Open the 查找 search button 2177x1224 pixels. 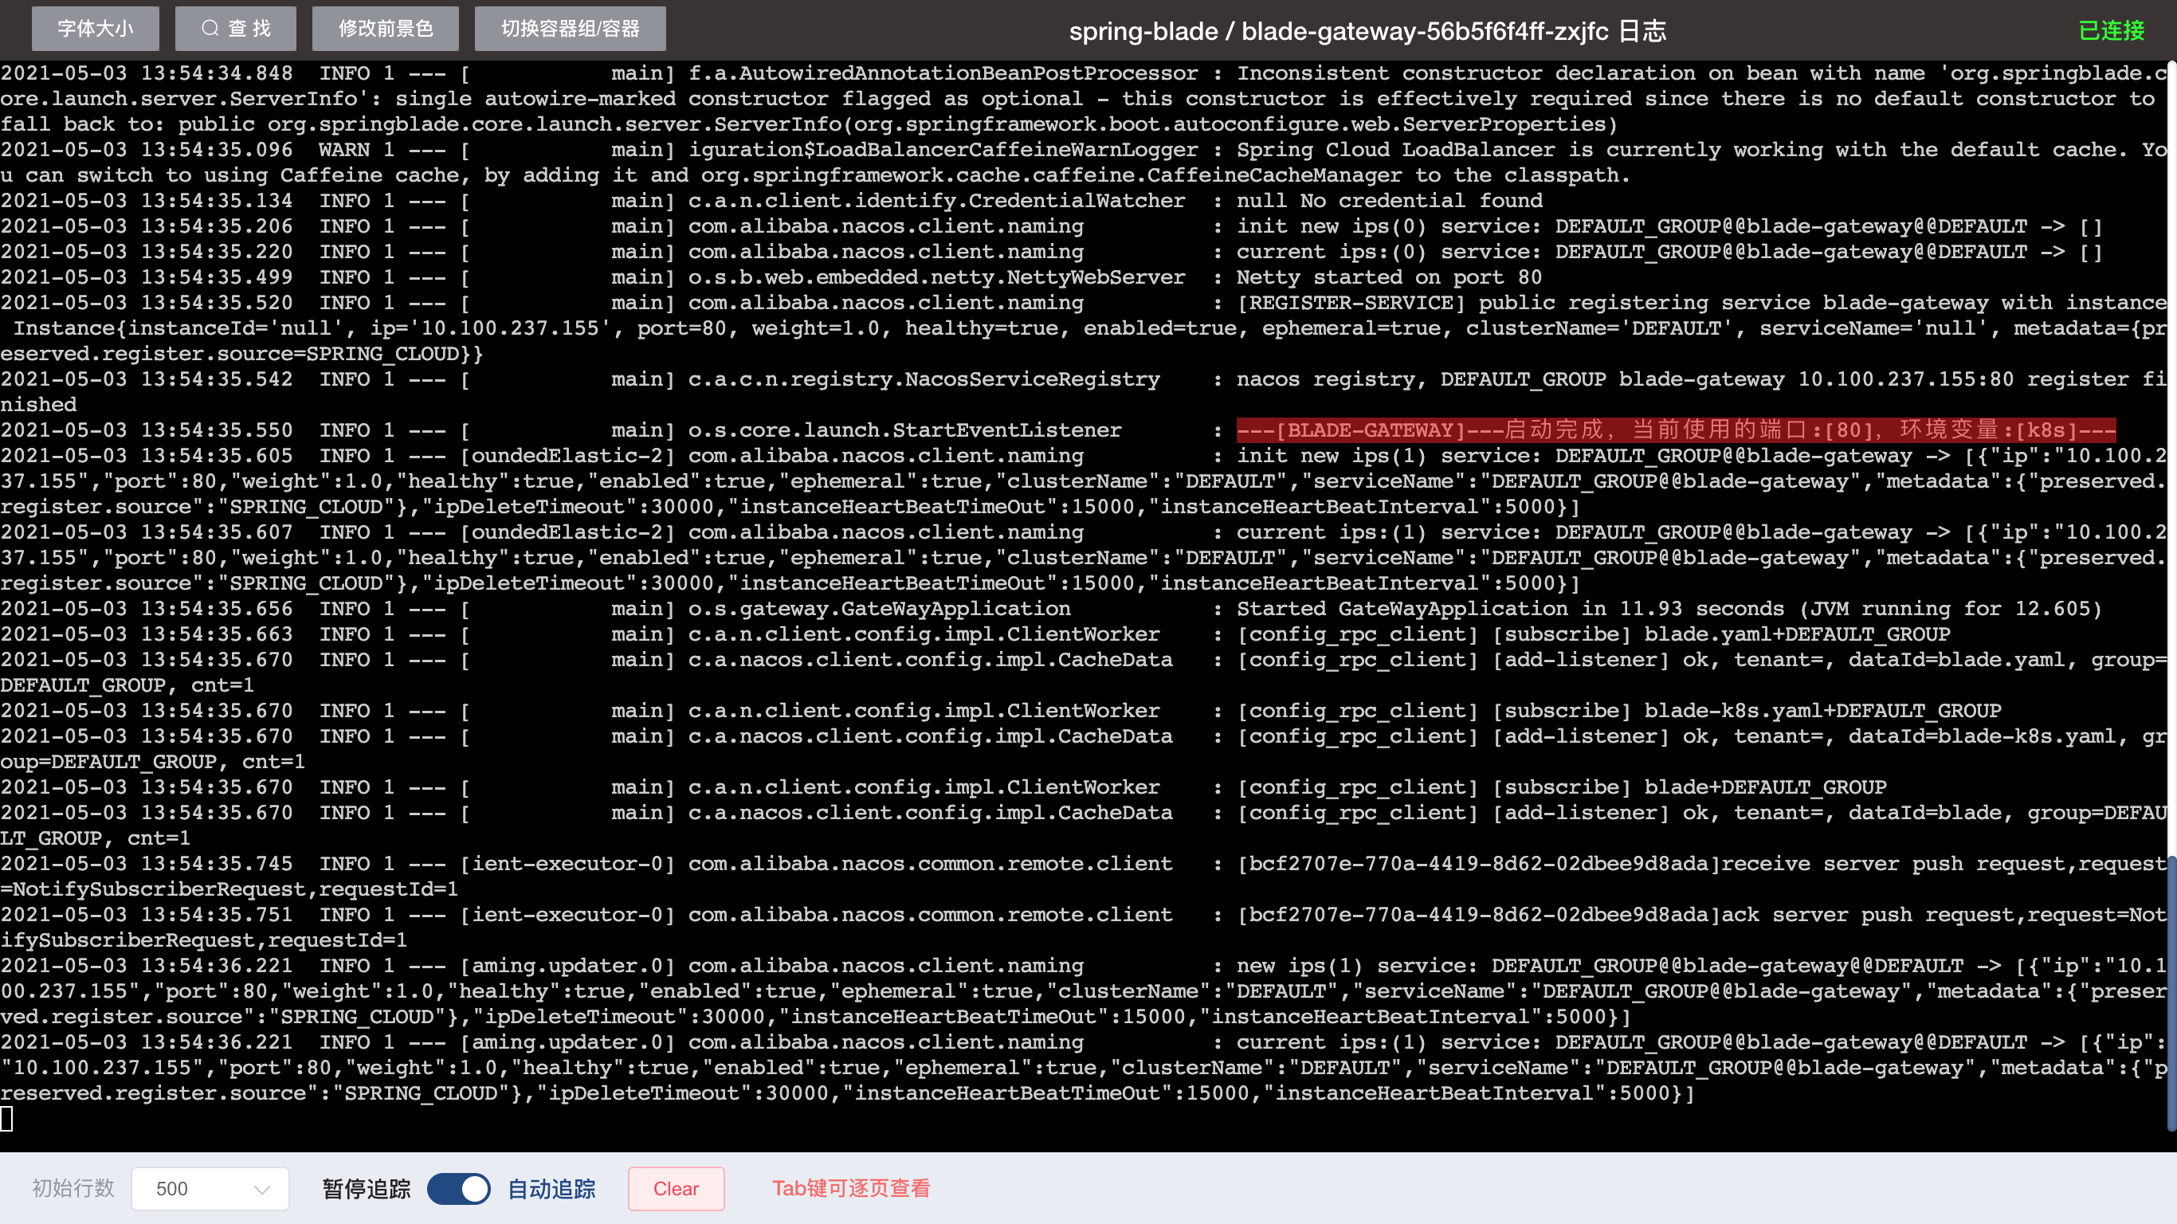tap(236, 29)
